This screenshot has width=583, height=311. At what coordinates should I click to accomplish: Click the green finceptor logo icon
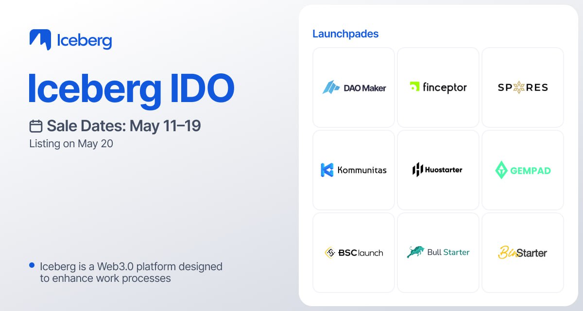414,87
